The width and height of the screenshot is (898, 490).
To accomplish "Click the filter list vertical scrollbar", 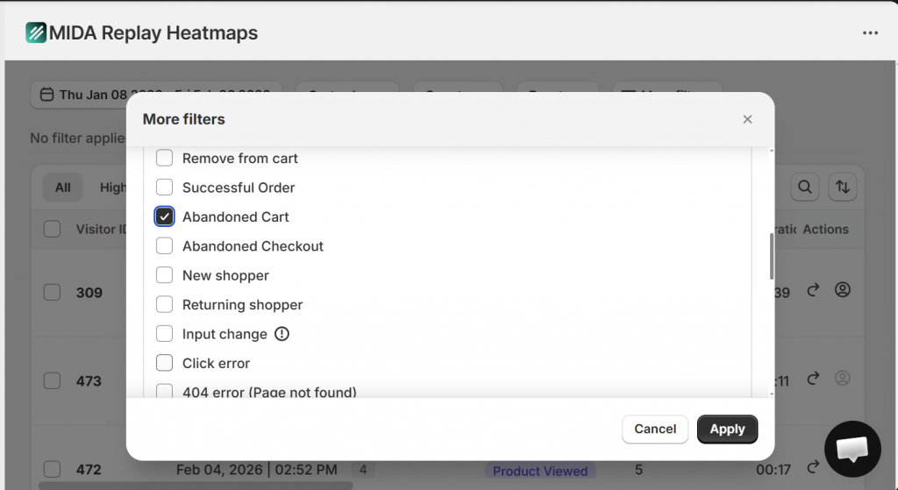I will click(x=772, y=256).
